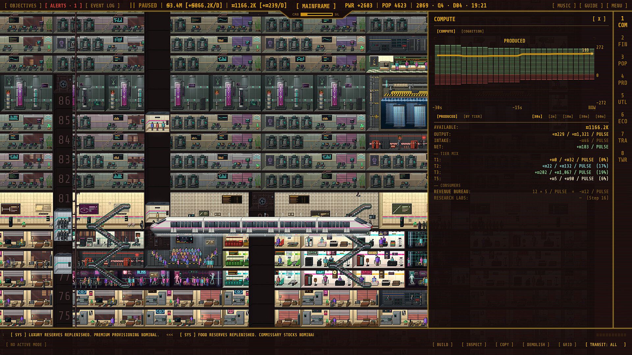Screen dimensions: 632x355
Task: Click the Research Labs consumer row
Action: 521,198
